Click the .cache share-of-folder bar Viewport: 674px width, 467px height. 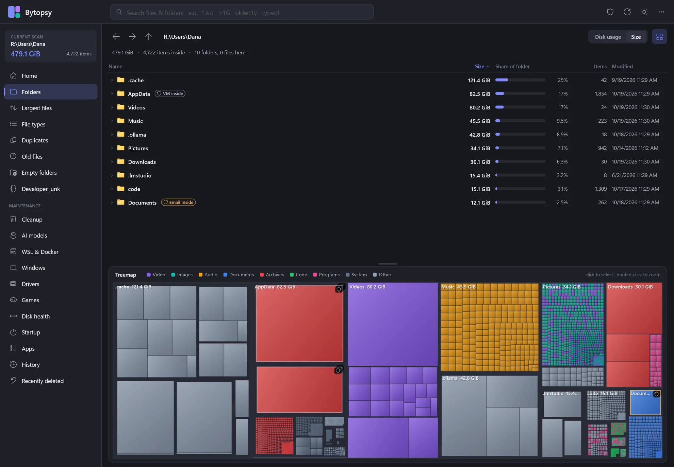[x=520, y=80]
